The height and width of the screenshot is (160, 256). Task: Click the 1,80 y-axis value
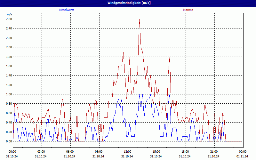(x=9, y=57)
